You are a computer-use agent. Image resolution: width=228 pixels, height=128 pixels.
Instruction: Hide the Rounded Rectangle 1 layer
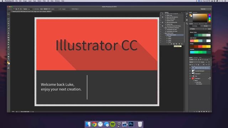pyautogui.click(x=190, y=71)
